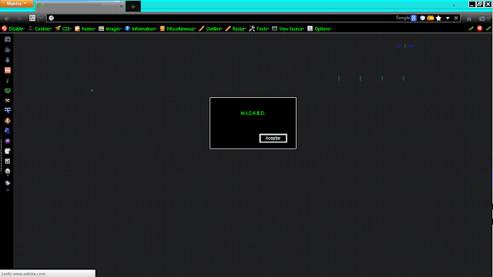Click the white calendar-grid sidebar icon

[8, 161]
